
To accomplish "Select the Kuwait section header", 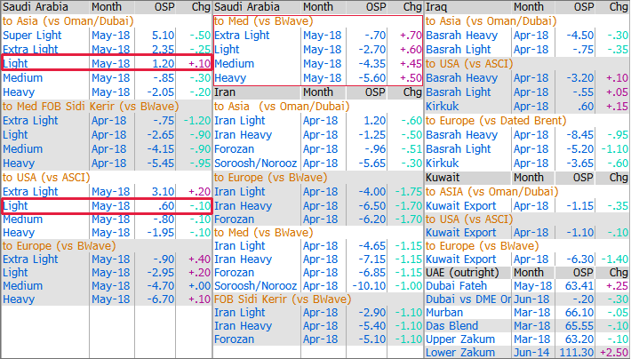I will coord(444,177).
